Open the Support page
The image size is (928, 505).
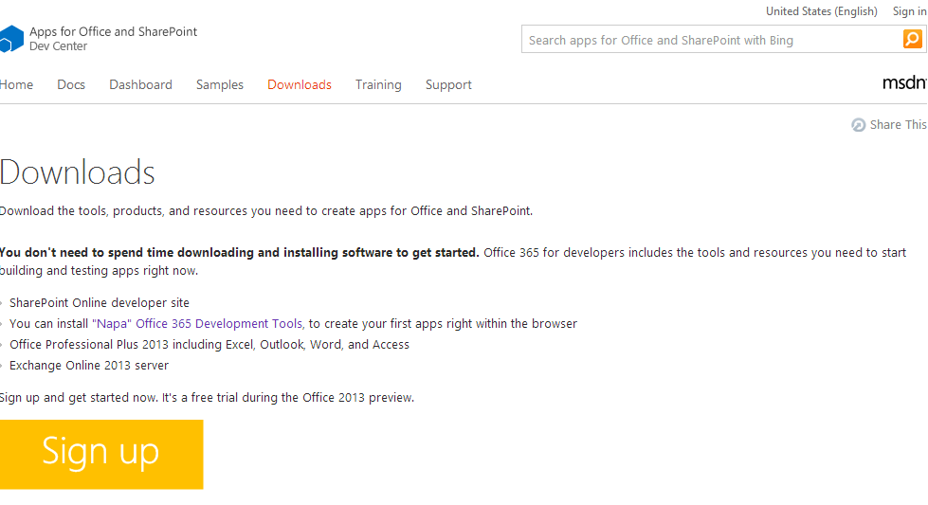[448, 85]
